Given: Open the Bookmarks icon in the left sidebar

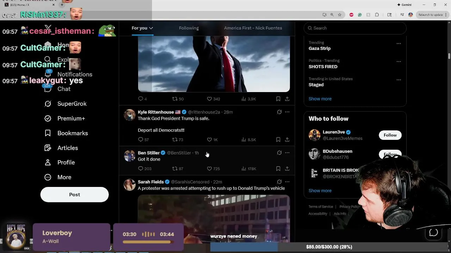Looking at the screenshot, I should point(48,133).
